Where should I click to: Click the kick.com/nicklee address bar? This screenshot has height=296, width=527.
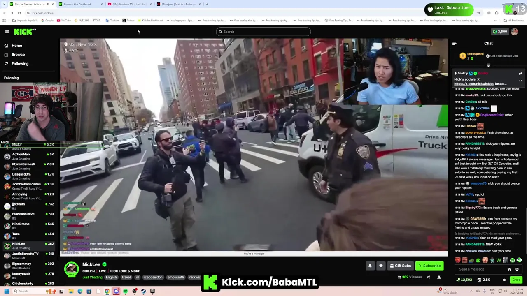click(43, 13)
